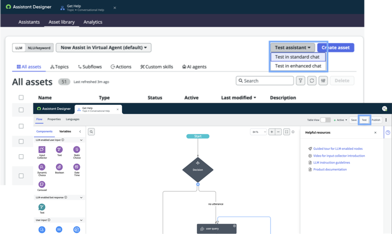Collapse the LLM-enabled user input section
392x234 pixels.
(x=81, y=140)
